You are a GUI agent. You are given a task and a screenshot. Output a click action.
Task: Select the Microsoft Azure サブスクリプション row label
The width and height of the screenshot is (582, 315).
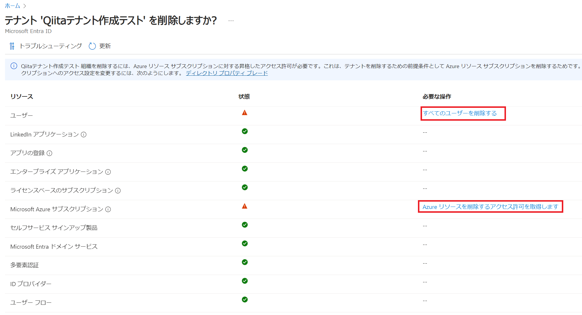click(57, 209)
